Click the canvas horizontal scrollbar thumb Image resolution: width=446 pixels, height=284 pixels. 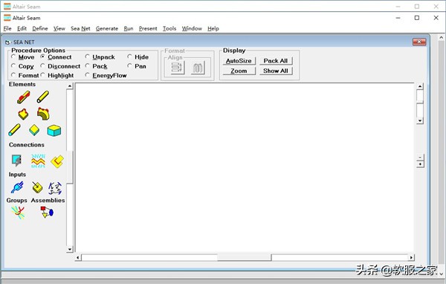pos(245,257)
